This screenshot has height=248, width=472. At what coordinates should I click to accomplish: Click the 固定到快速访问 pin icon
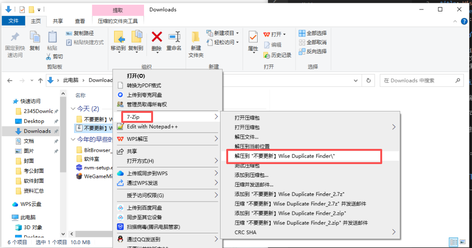[15, 37]
